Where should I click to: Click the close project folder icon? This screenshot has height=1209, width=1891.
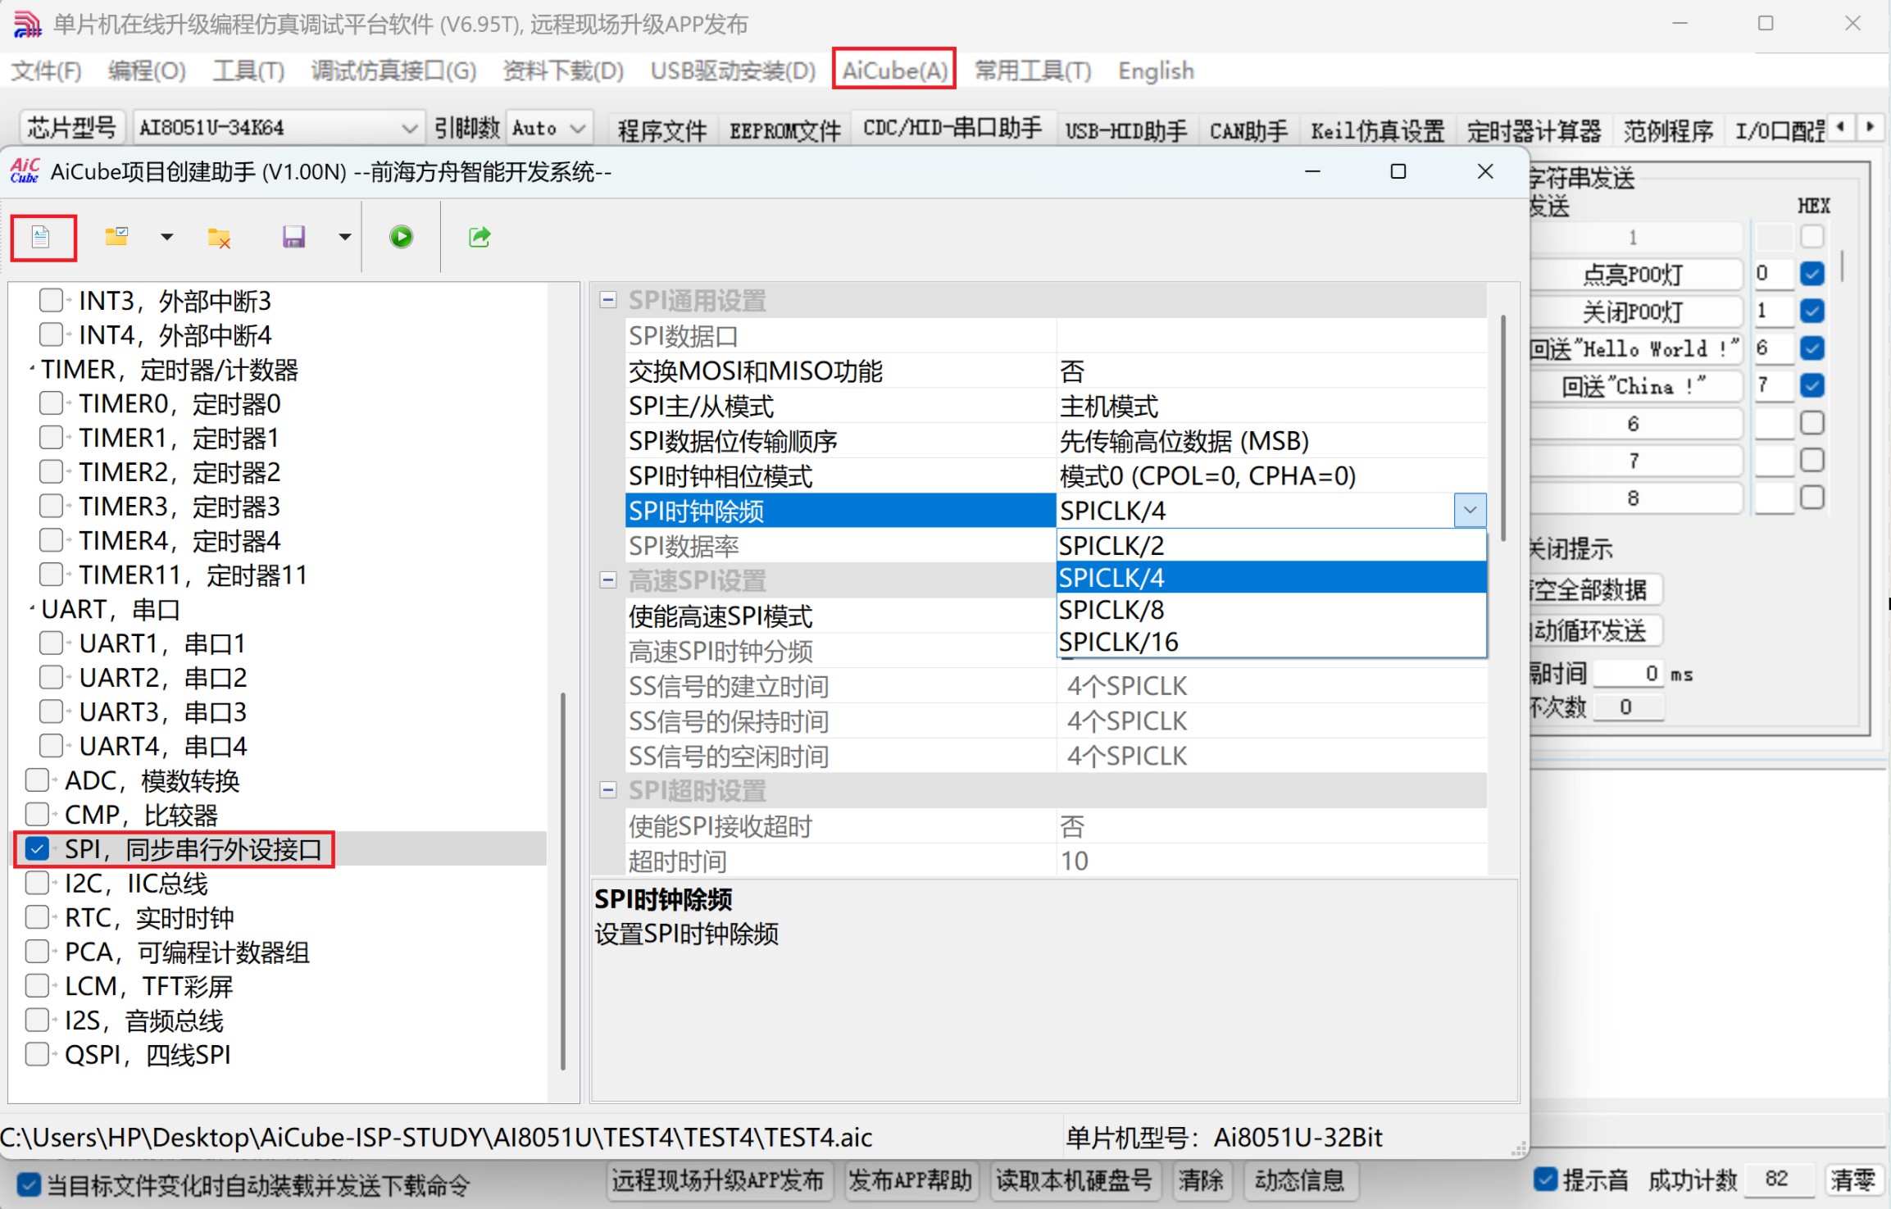click(x=219, y=238)
